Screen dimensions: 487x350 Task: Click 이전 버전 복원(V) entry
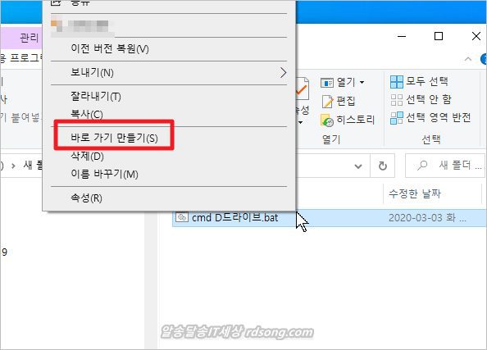[x=110, y=48]
